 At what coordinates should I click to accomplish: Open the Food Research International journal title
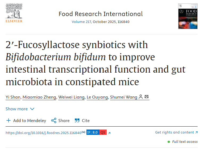click(x=101, y=14)
